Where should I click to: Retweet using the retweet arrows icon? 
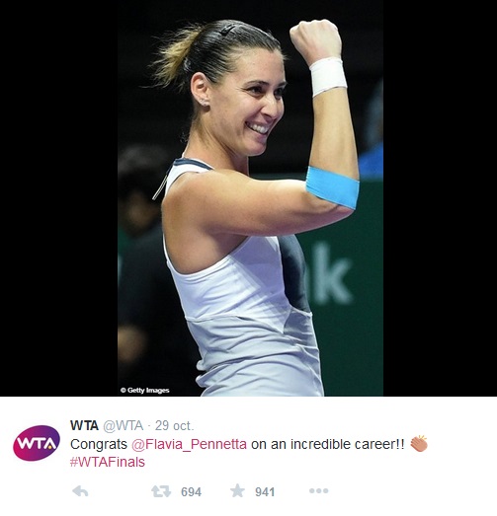tap(161, 491)
